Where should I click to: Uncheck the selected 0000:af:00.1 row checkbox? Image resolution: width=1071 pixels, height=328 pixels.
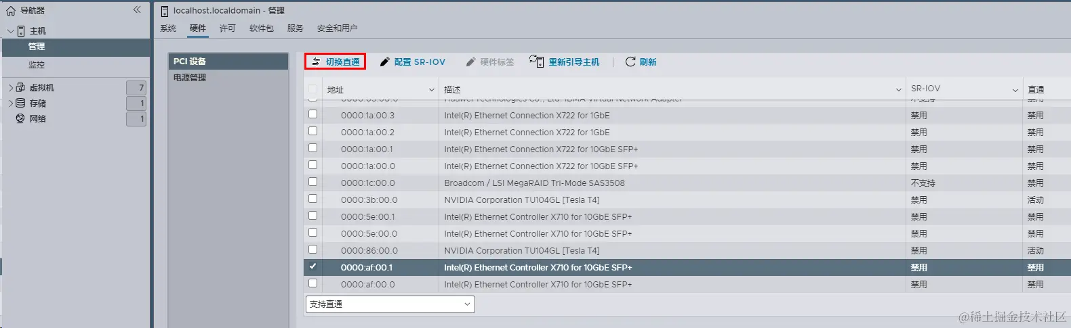pyautogui.click(x=312, y=266)
